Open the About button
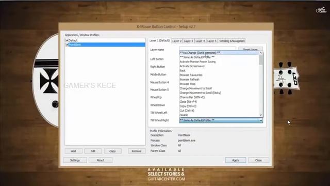The image size is (330, 186). pos(101,160)
